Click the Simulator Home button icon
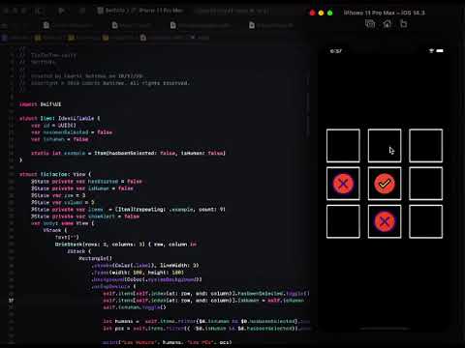 tap(387, 24)
